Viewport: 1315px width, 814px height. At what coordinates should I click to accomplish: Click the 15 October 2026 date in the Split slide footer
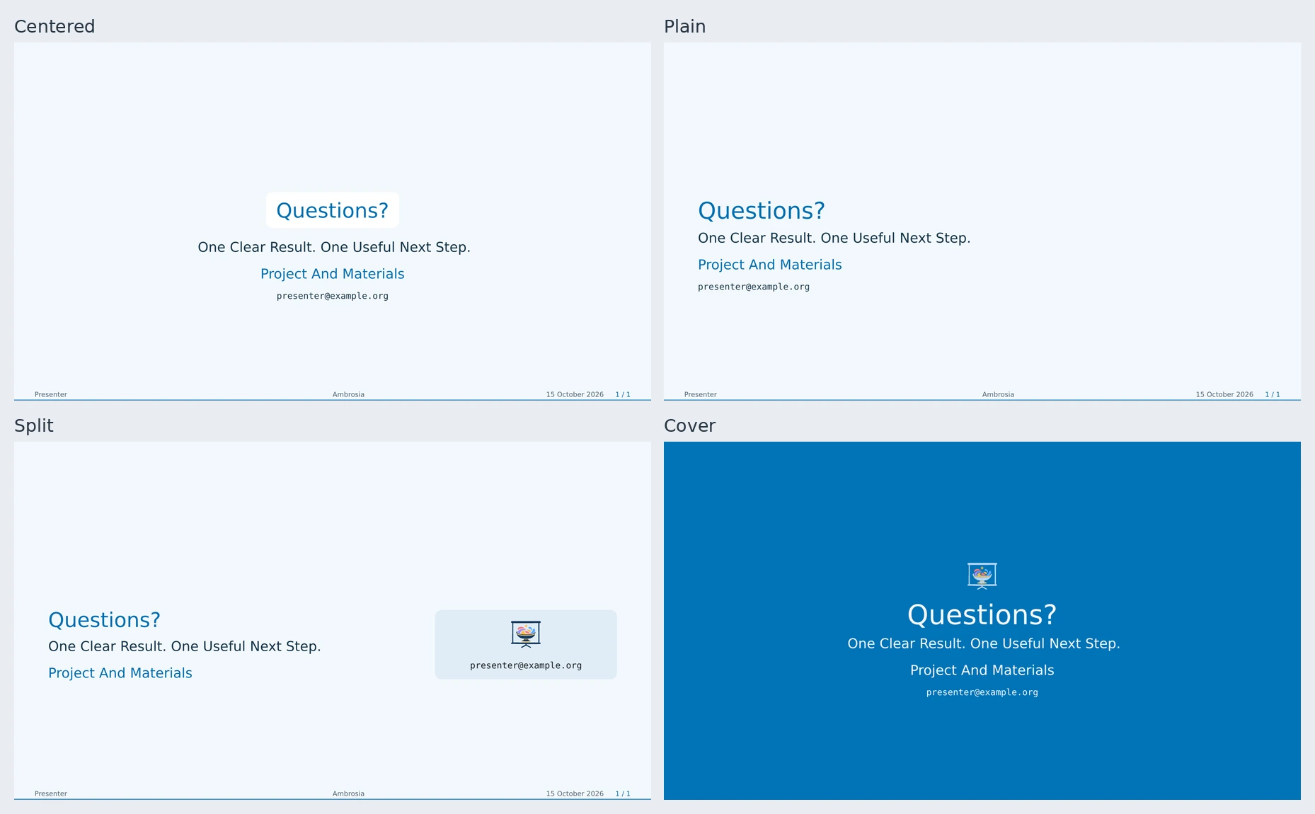[x=575, y=793]
